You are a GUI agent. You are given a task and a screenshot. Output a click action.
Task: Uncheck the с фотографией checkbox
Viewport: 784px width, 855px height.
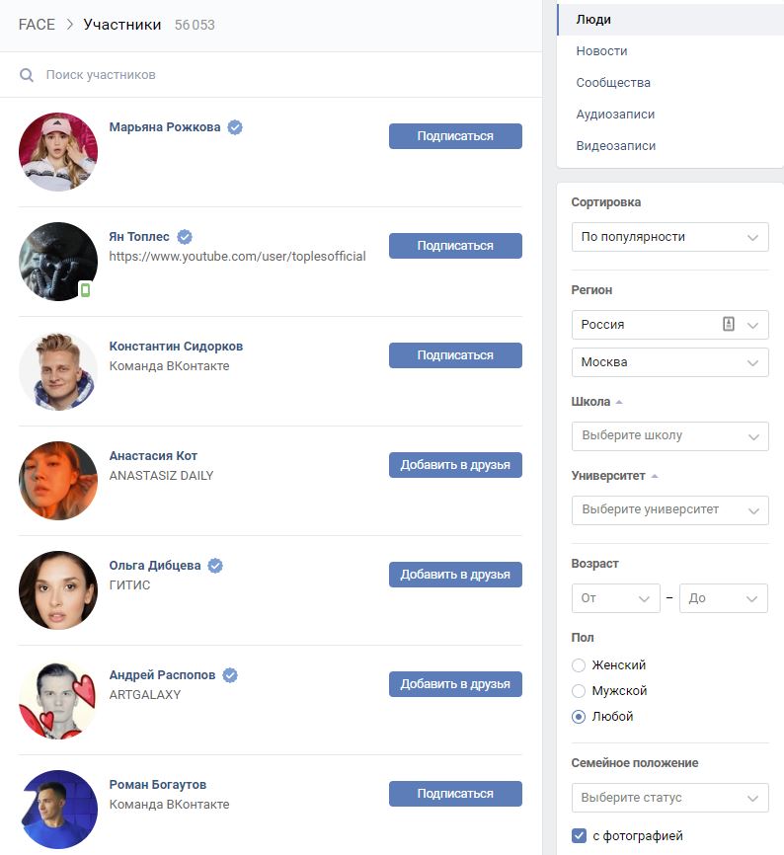click(x=579, y=835)
